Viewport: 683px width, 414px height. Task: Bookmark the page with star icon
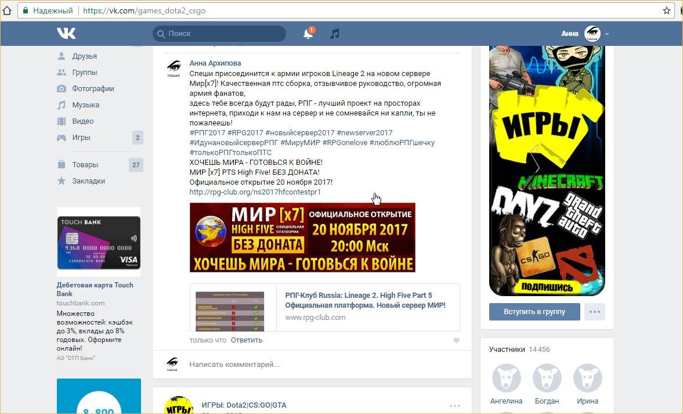coord(667,10)
